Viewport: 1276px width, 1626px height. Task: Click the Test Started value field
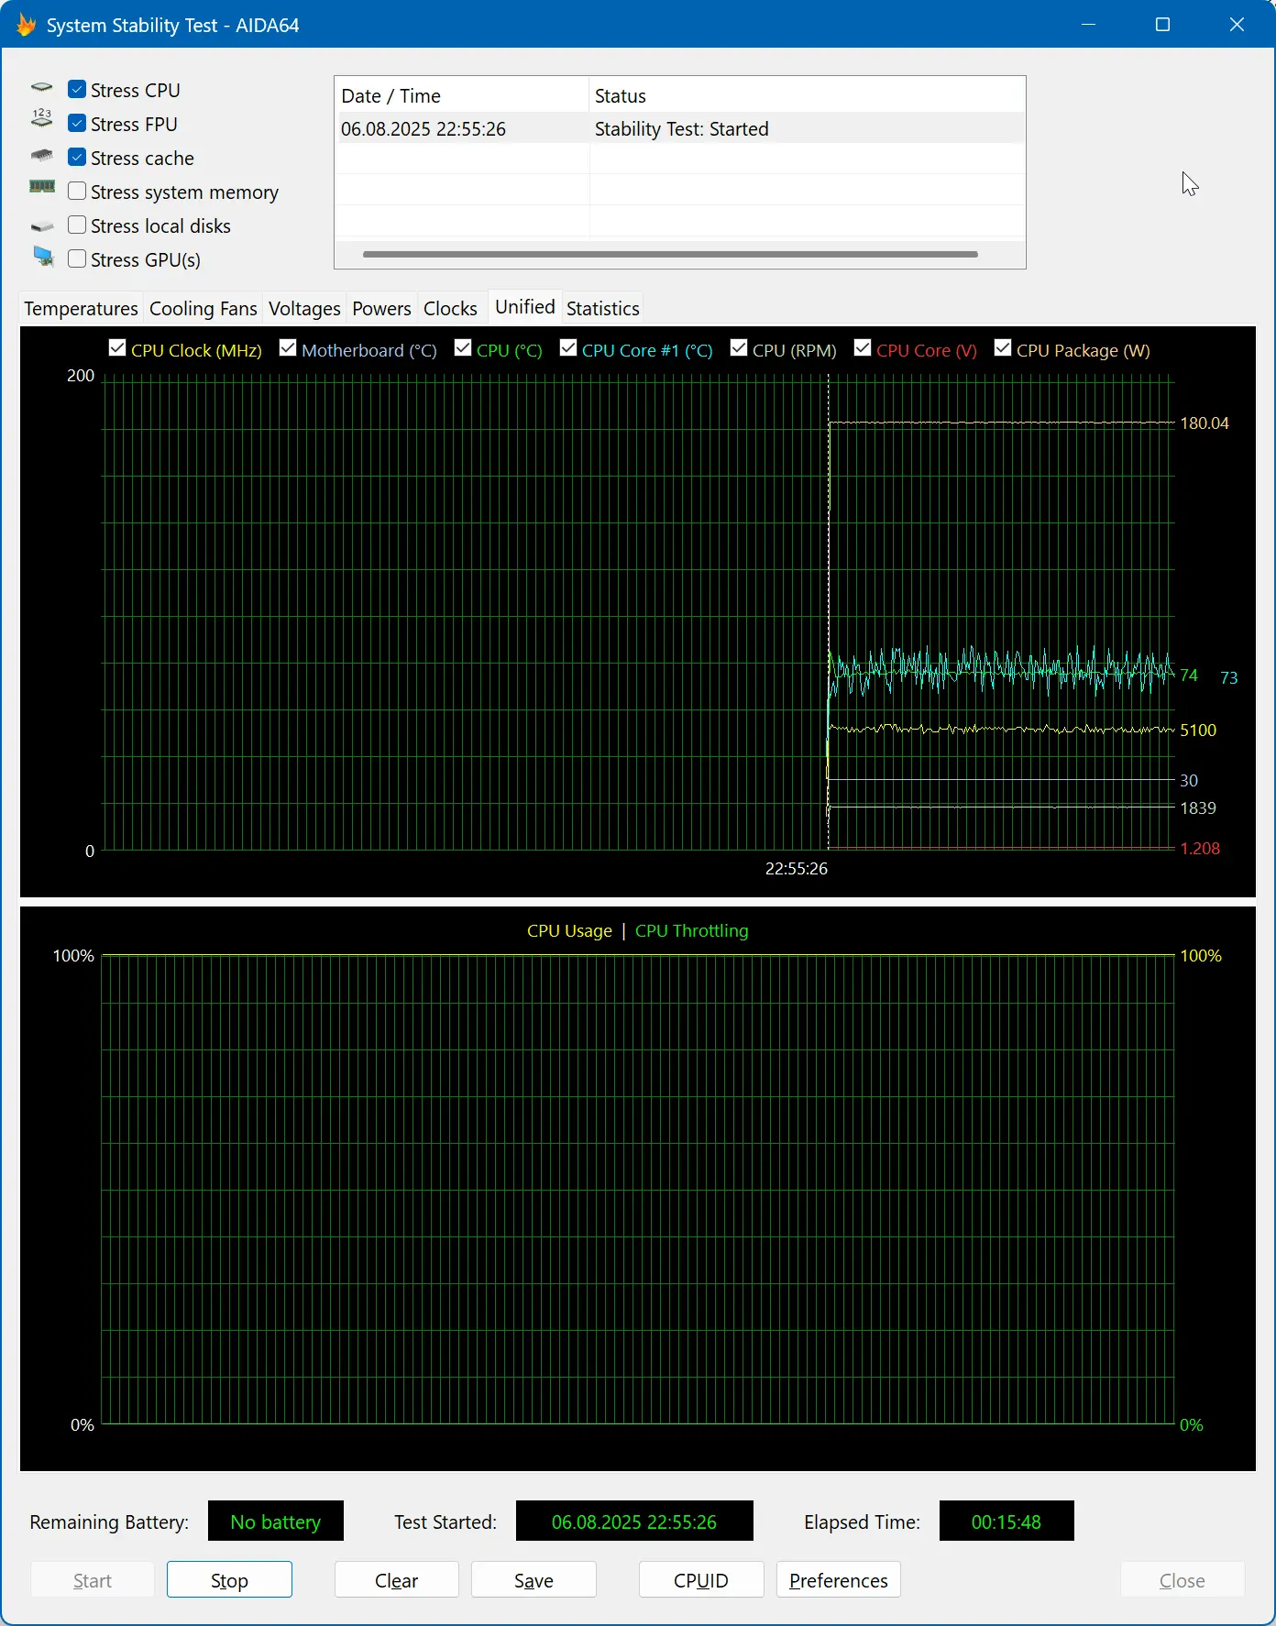634,1522
